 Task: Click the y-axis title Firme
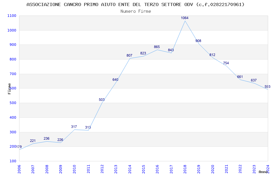pos(9,89)
